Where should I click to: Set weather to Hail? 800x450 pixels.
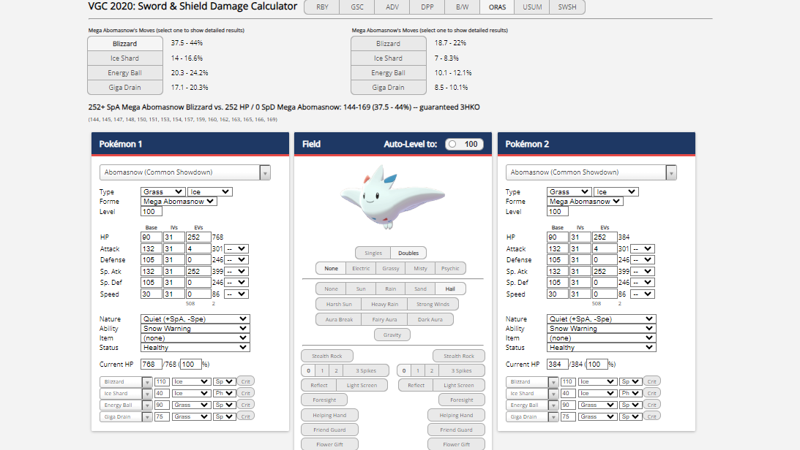pos(450,289)
